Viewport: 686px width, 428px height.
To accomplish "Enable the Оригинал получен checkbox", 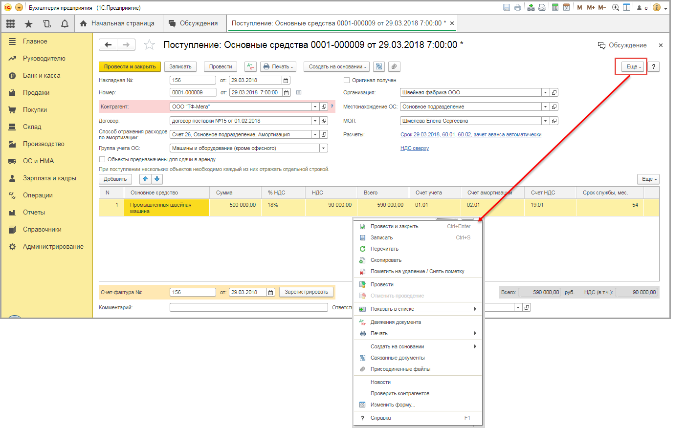I will click(347, 80).
